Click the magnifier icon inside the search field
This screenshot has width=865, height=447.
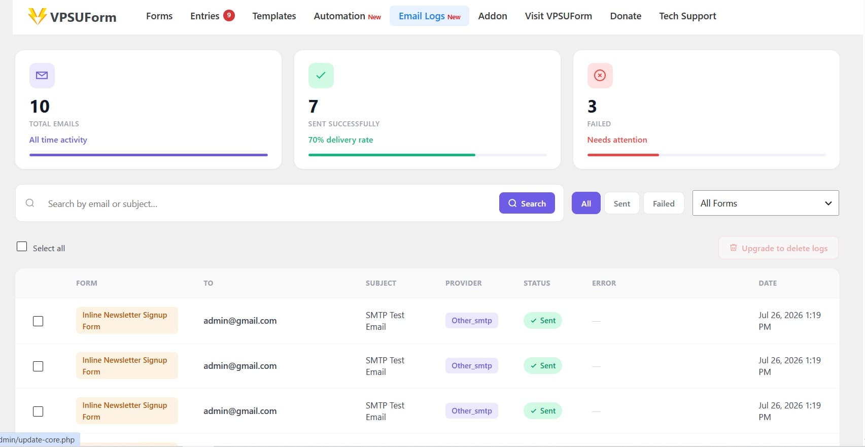(30, 203)
